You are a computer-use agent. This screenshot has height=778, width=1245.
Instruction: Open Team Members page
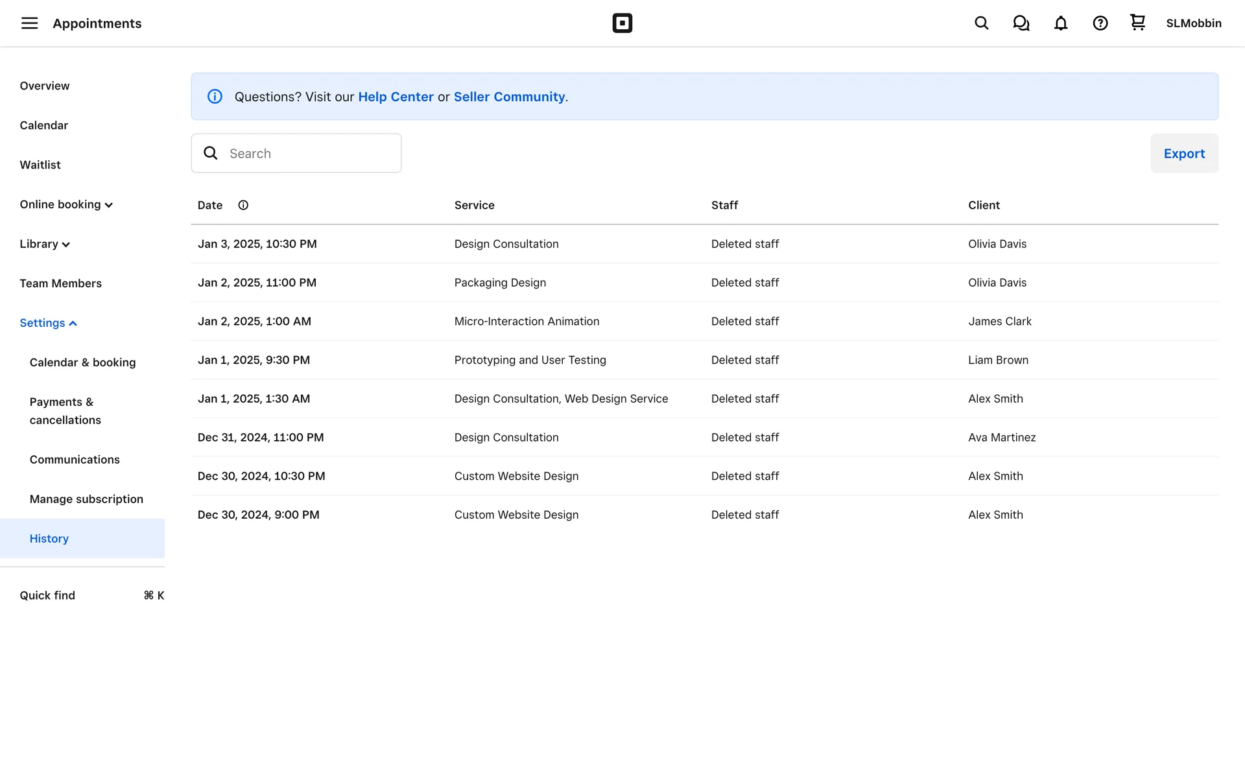60,283
